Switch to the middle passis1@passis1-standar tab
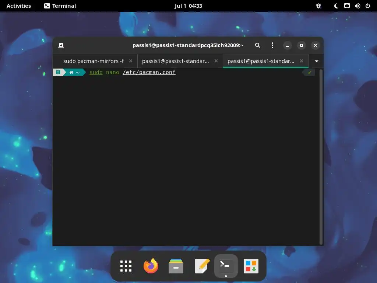The width and height of the screenshot is (377, 283). pyautogui.click(x=175, y=61)
